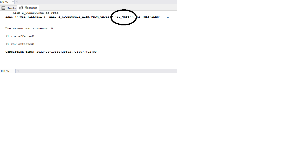The image size is (300, 168).
Task: Place cursor on 'Une erreur est survenue: 0' line
Action: pos(29,28)
